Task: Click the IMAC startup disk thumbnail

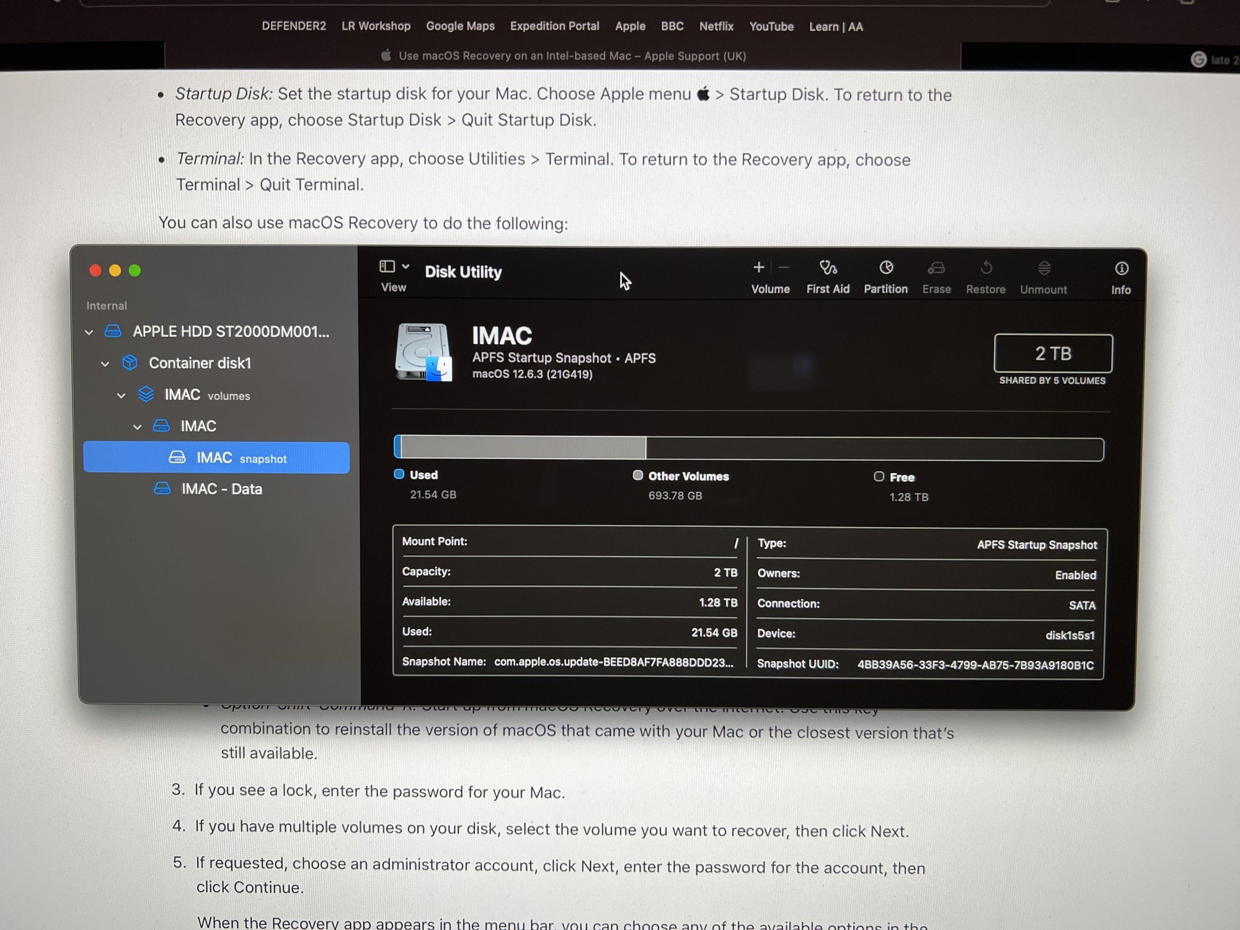Action: pyautogui.click(x=423, y=352)
